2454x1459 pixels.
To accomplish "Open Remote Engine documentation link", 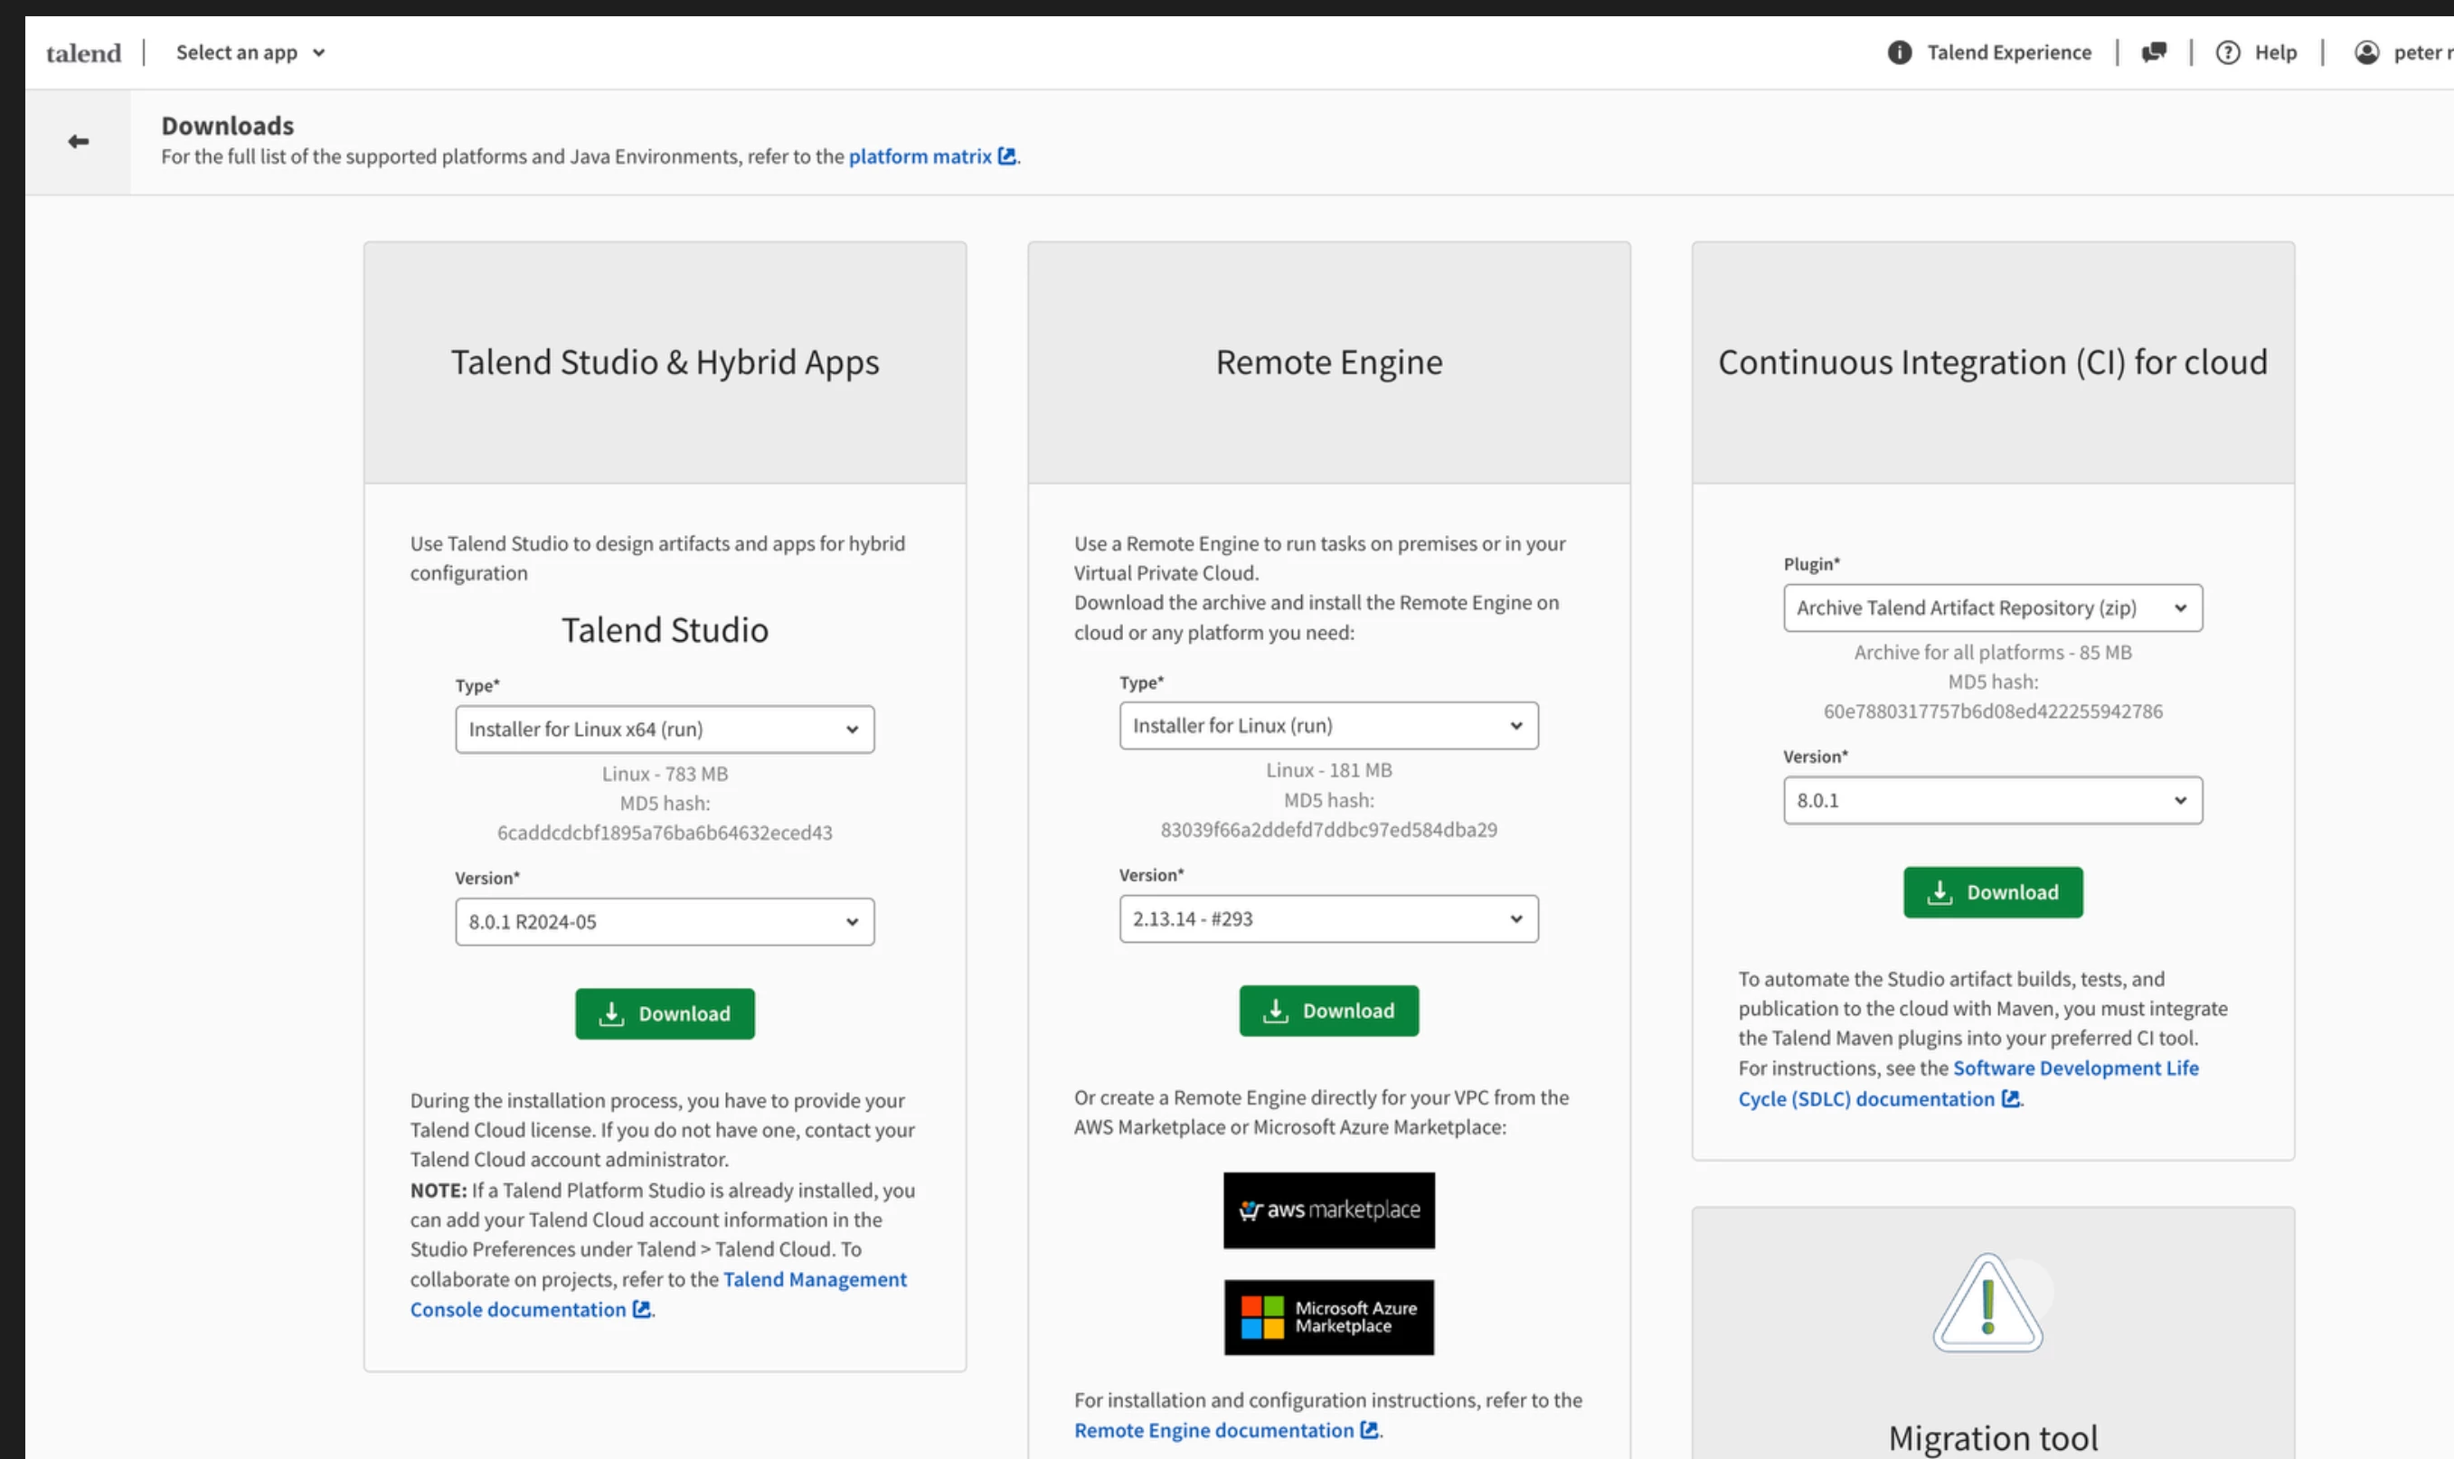I will [1214, 1430].
